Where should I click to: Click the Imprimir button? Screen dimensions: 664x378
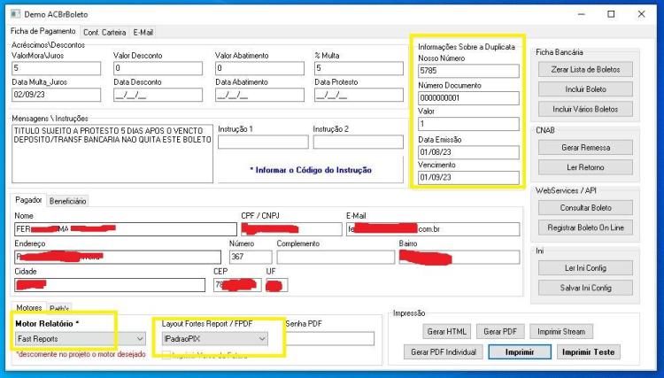click(x=520, y=351)
